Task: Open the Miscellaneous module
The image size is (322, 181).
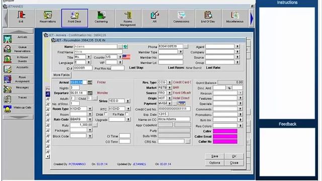Action: 235,18
